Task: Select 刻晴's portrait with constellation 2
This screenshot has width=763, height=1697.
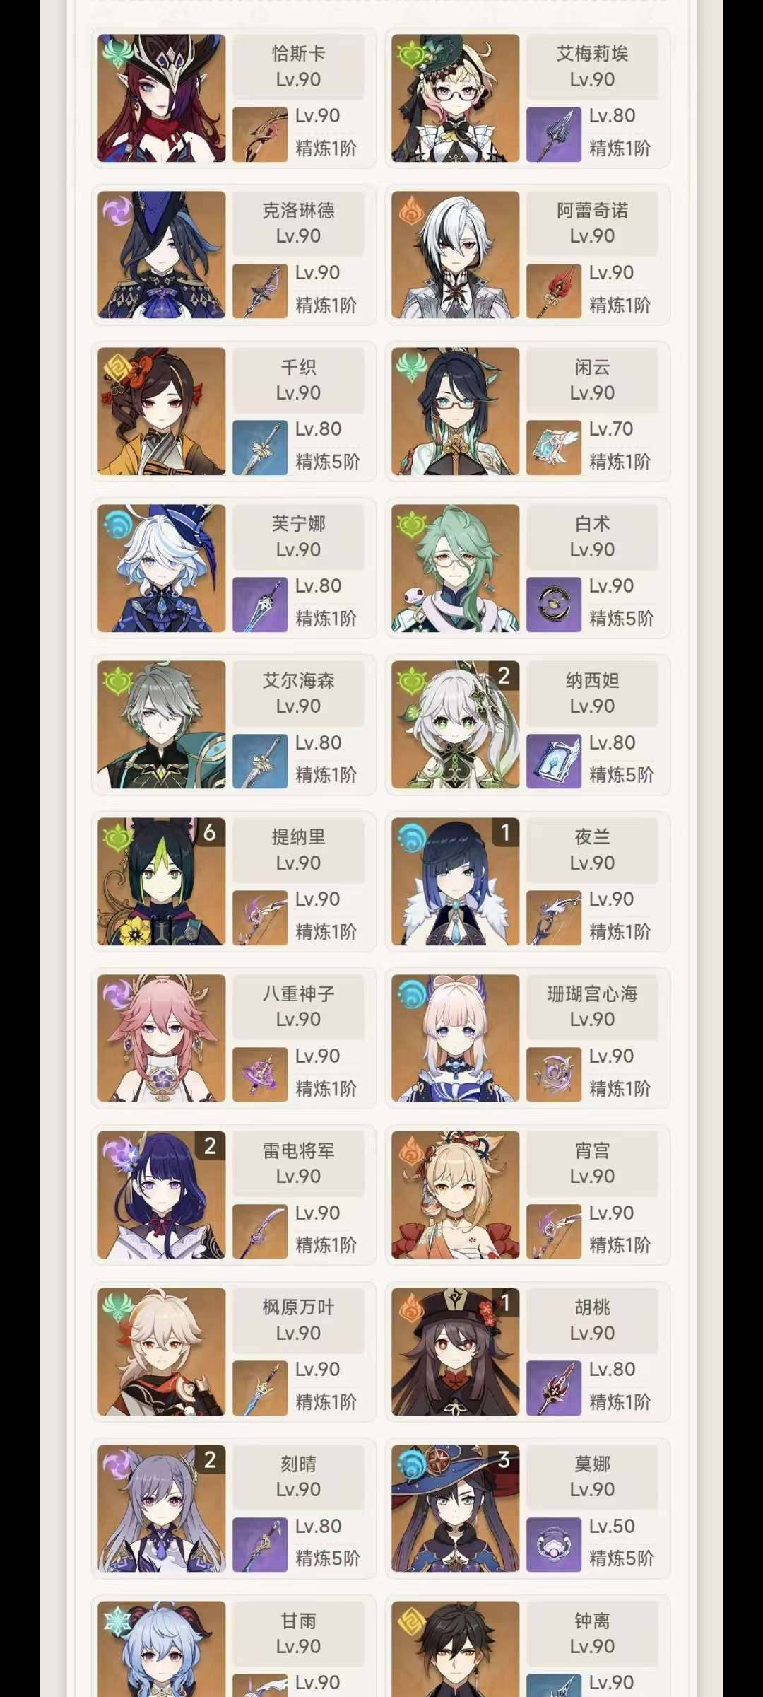Action: pyautogui.click(x=162, y=1508)
